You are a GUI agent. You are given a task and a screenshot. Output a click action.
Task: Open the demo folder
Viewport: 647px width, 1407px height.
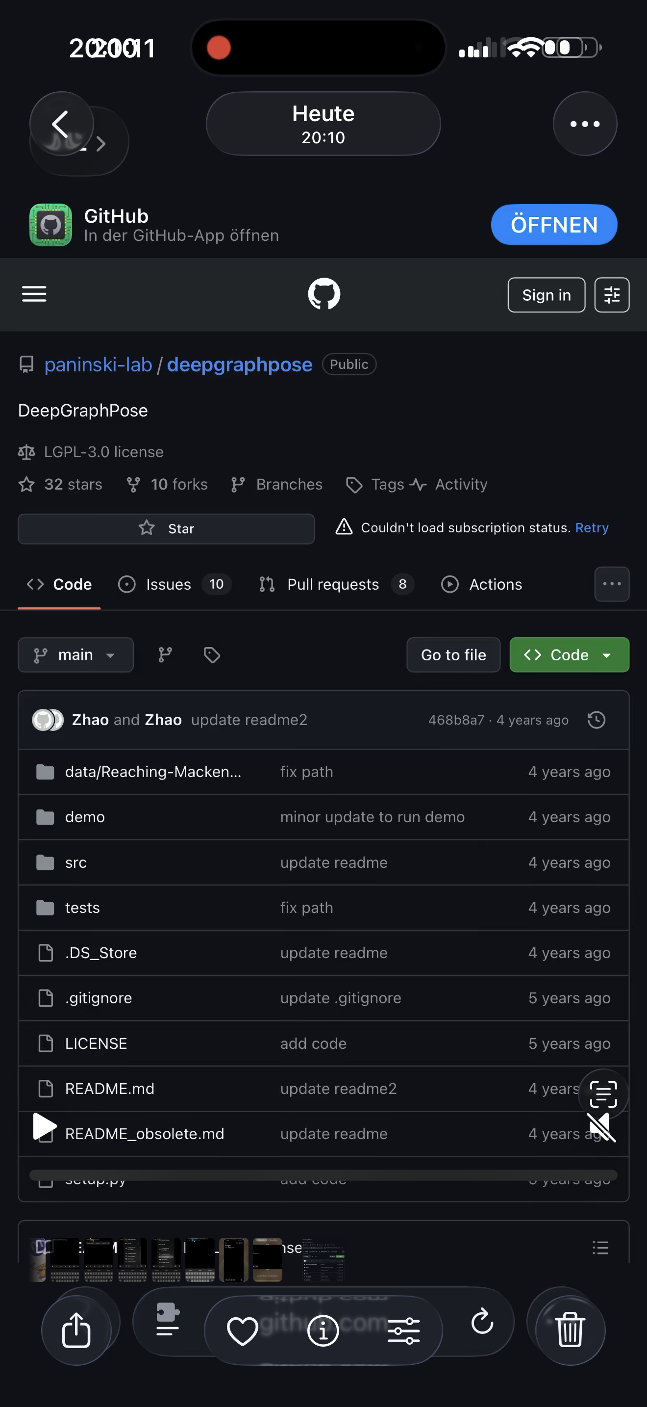[x=85, y=817]
